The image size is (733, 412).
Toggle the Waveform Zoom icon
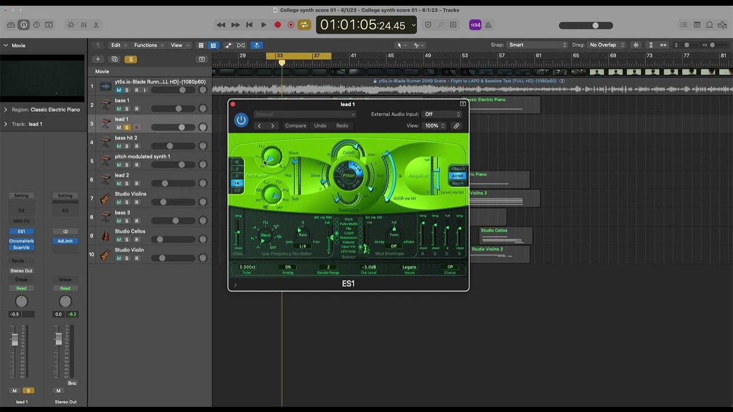click(x=636, y=45)
